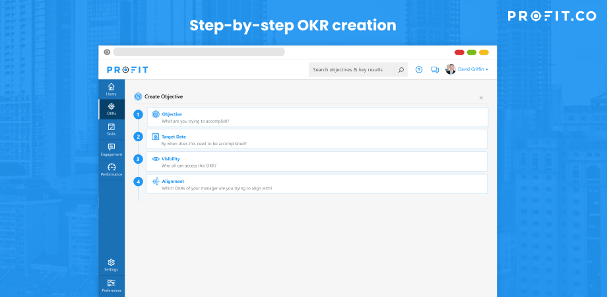Close the Create Objective panel

click(x=481, y=98)
